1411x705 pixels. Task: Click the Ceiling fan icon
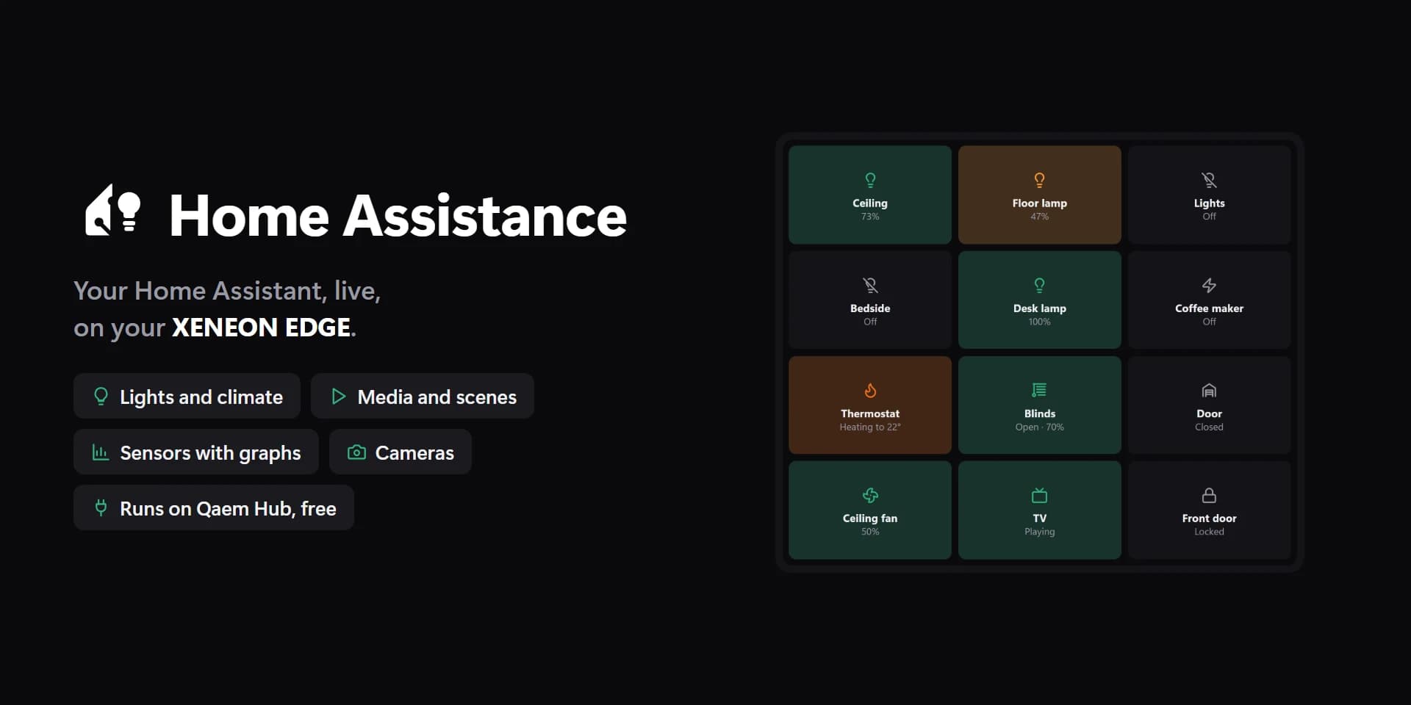click(870, 495)
